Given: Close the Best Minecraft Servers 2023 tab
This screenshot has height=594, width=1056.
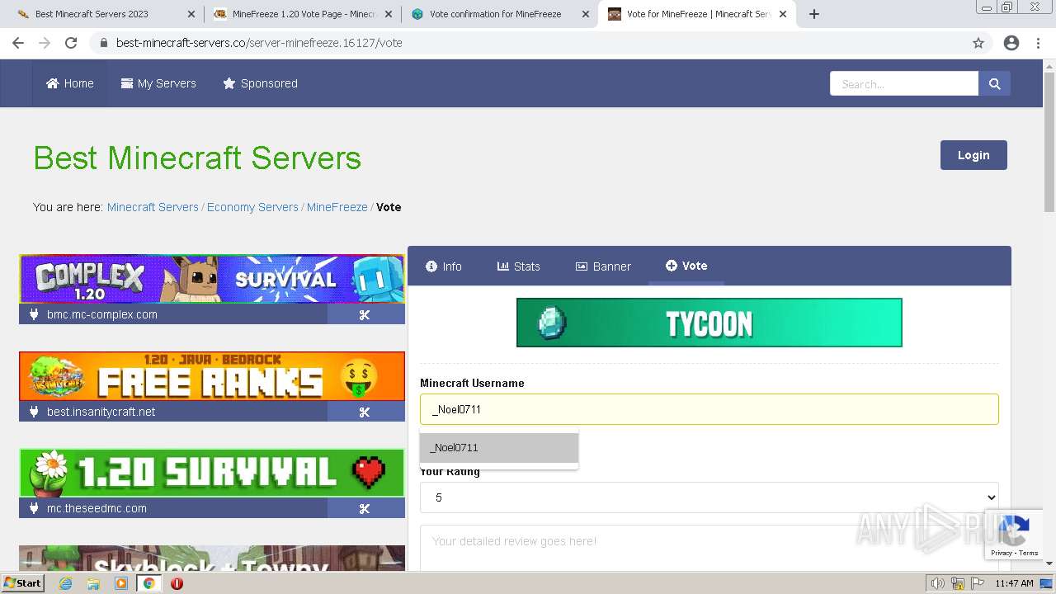Looking at the screenshot, I should click(x=191, y=14).
